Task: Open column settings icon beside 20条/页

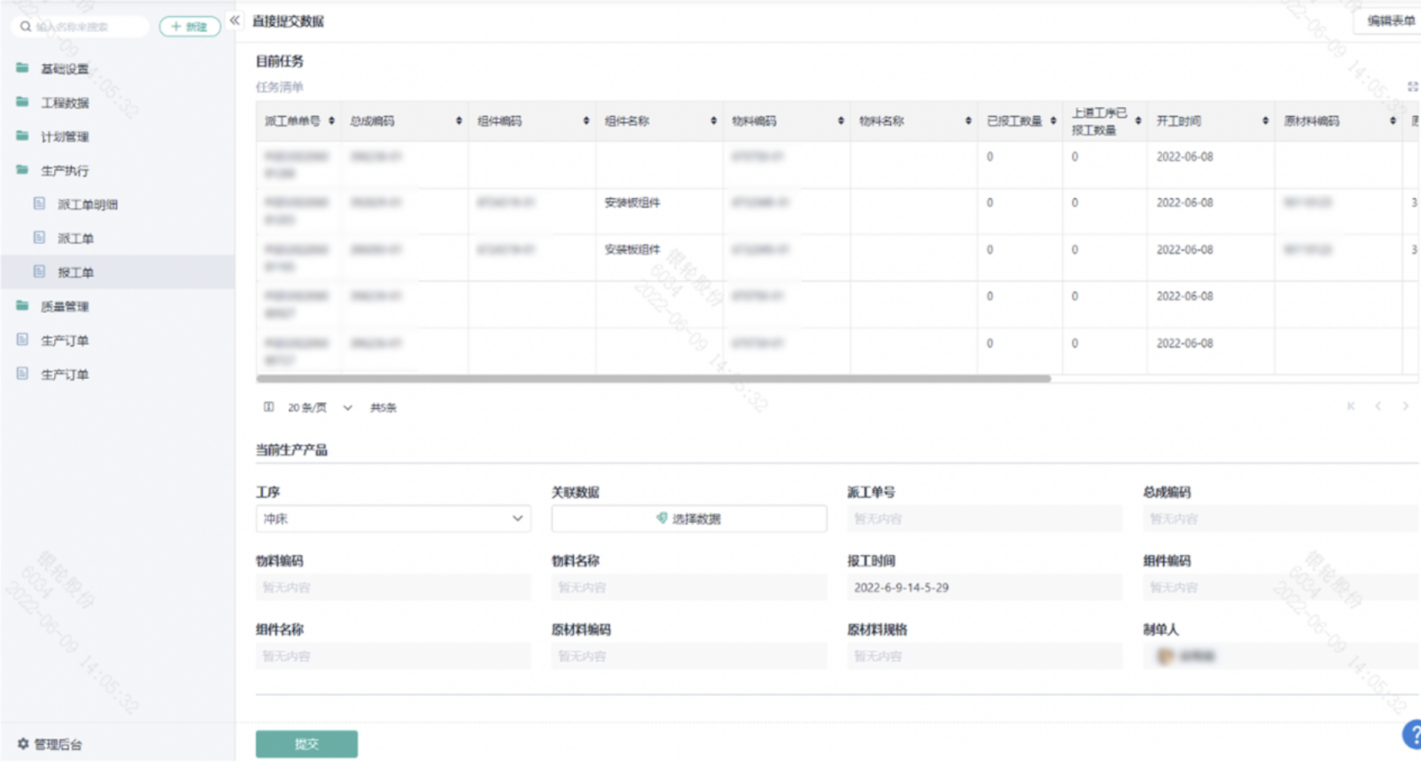Action: point(268,407)
